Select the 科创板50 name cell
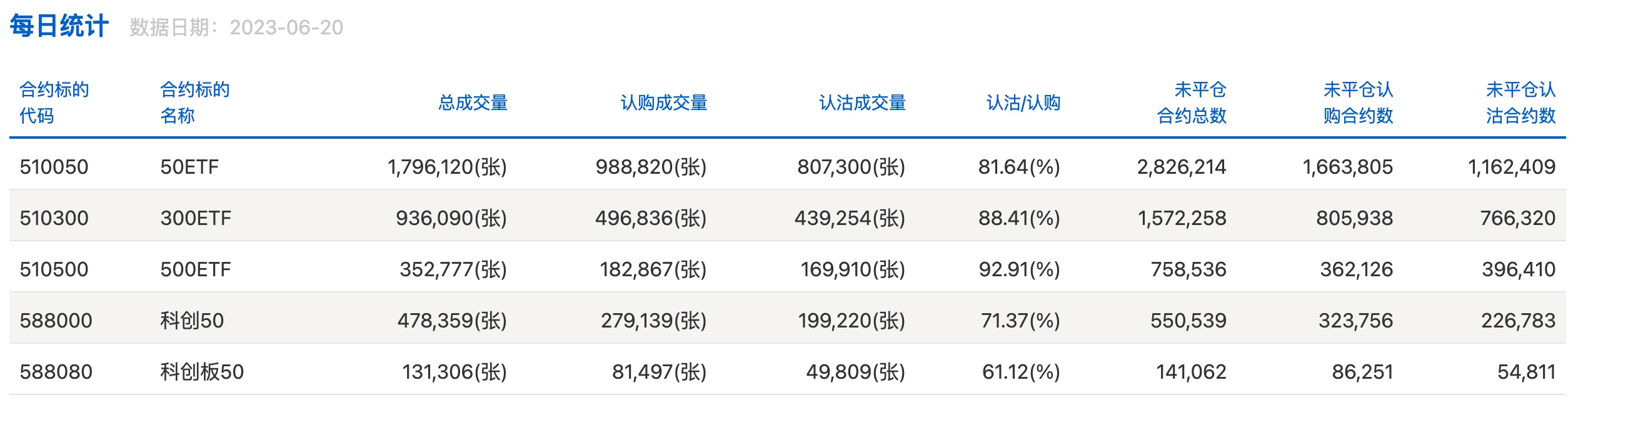 pyautogui.click(x=201, y=372)
